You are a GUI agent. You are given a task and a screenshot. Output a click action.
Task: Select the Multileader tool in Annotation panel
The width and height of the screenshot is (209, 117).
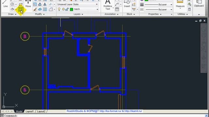[117, 4]
